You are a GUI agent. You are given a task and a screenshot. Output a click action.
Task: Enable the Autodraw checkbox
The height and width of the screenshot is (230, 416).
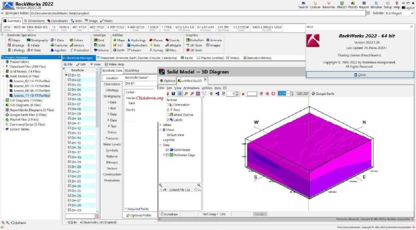[162, 214]
